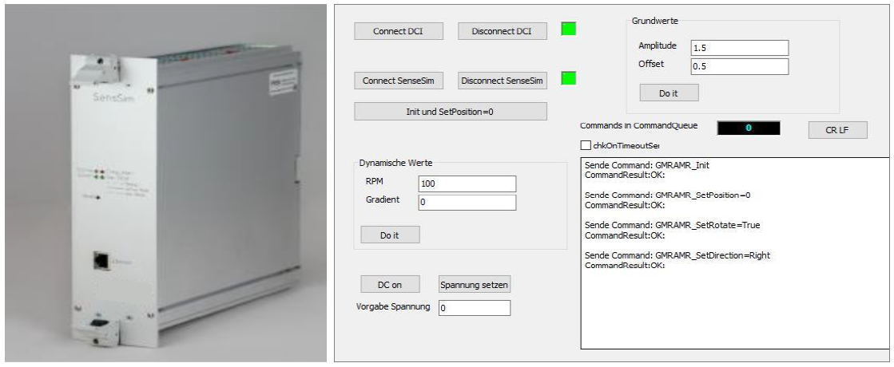Click the Gradient input field
Image resolution: width=894 pixels, height=367 pixels.
click(x=467, y=203)
